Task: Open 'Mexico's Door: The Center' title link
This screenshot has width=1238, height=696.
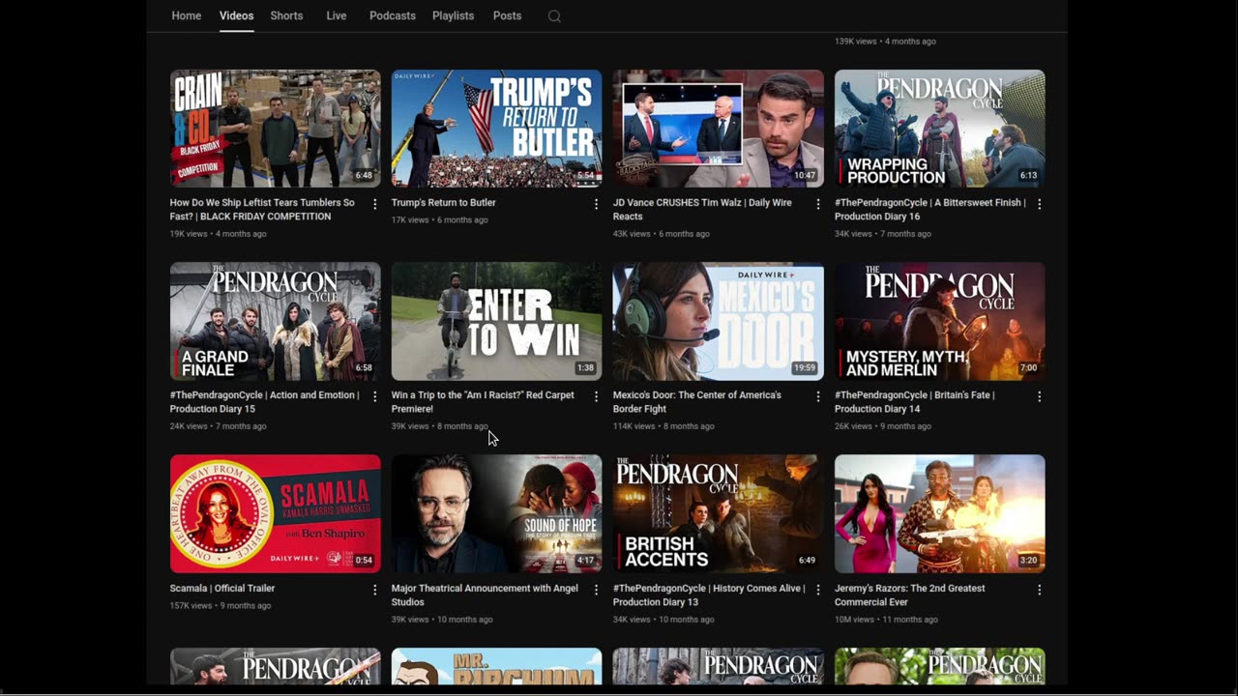Action: [x=697, y=402]
